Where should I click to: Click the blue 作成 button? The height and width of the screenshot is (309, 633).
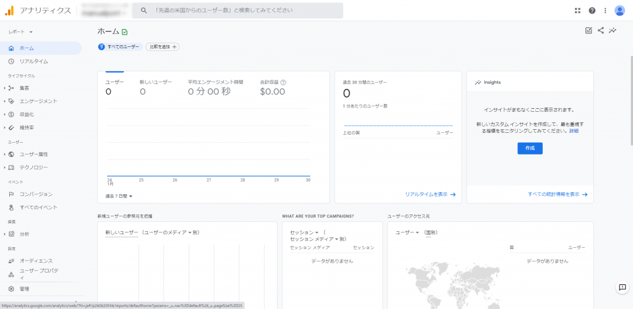(530, 148)
